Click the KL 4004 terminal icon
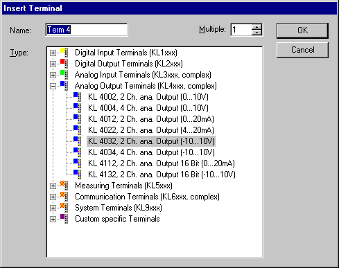The height and width of the screenshot is (268, 339). [x=78, y=108]
